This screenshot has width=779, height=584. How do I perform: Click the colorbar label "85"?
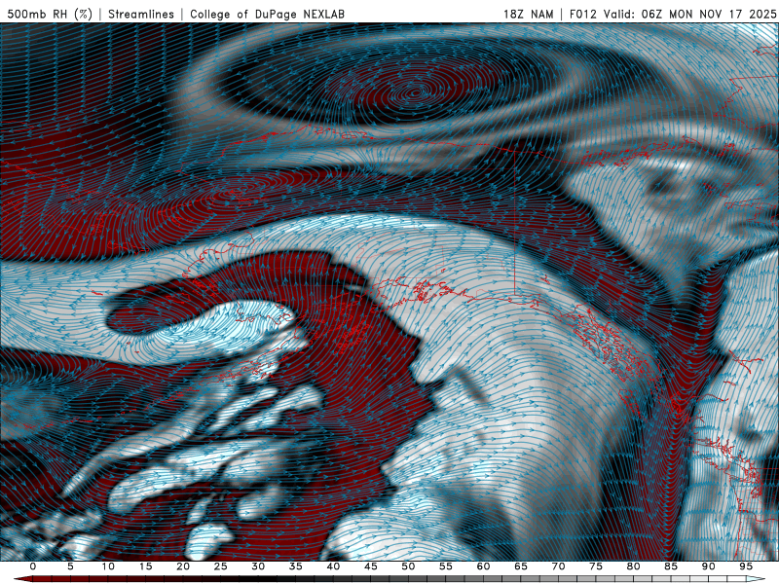click(671, 566)
